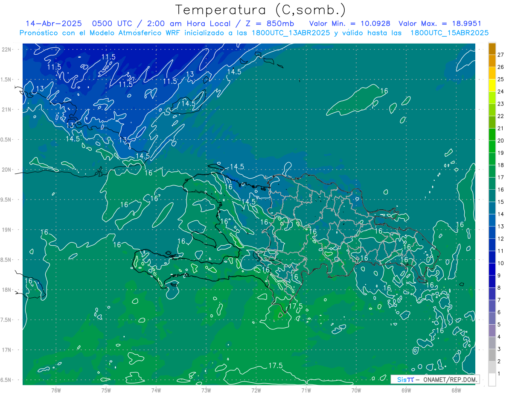This screenshot has width=512, height=396.
Task: Click the '69W' longitude axis label
Action: 406,390
